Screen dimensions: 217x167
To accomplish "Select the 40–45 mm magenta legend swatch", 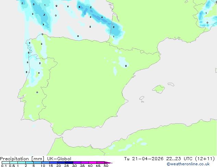I will click(x=93, y=163).
